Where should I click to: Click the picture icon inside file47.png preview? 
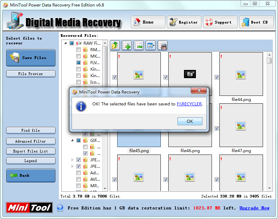coord(241,126)
